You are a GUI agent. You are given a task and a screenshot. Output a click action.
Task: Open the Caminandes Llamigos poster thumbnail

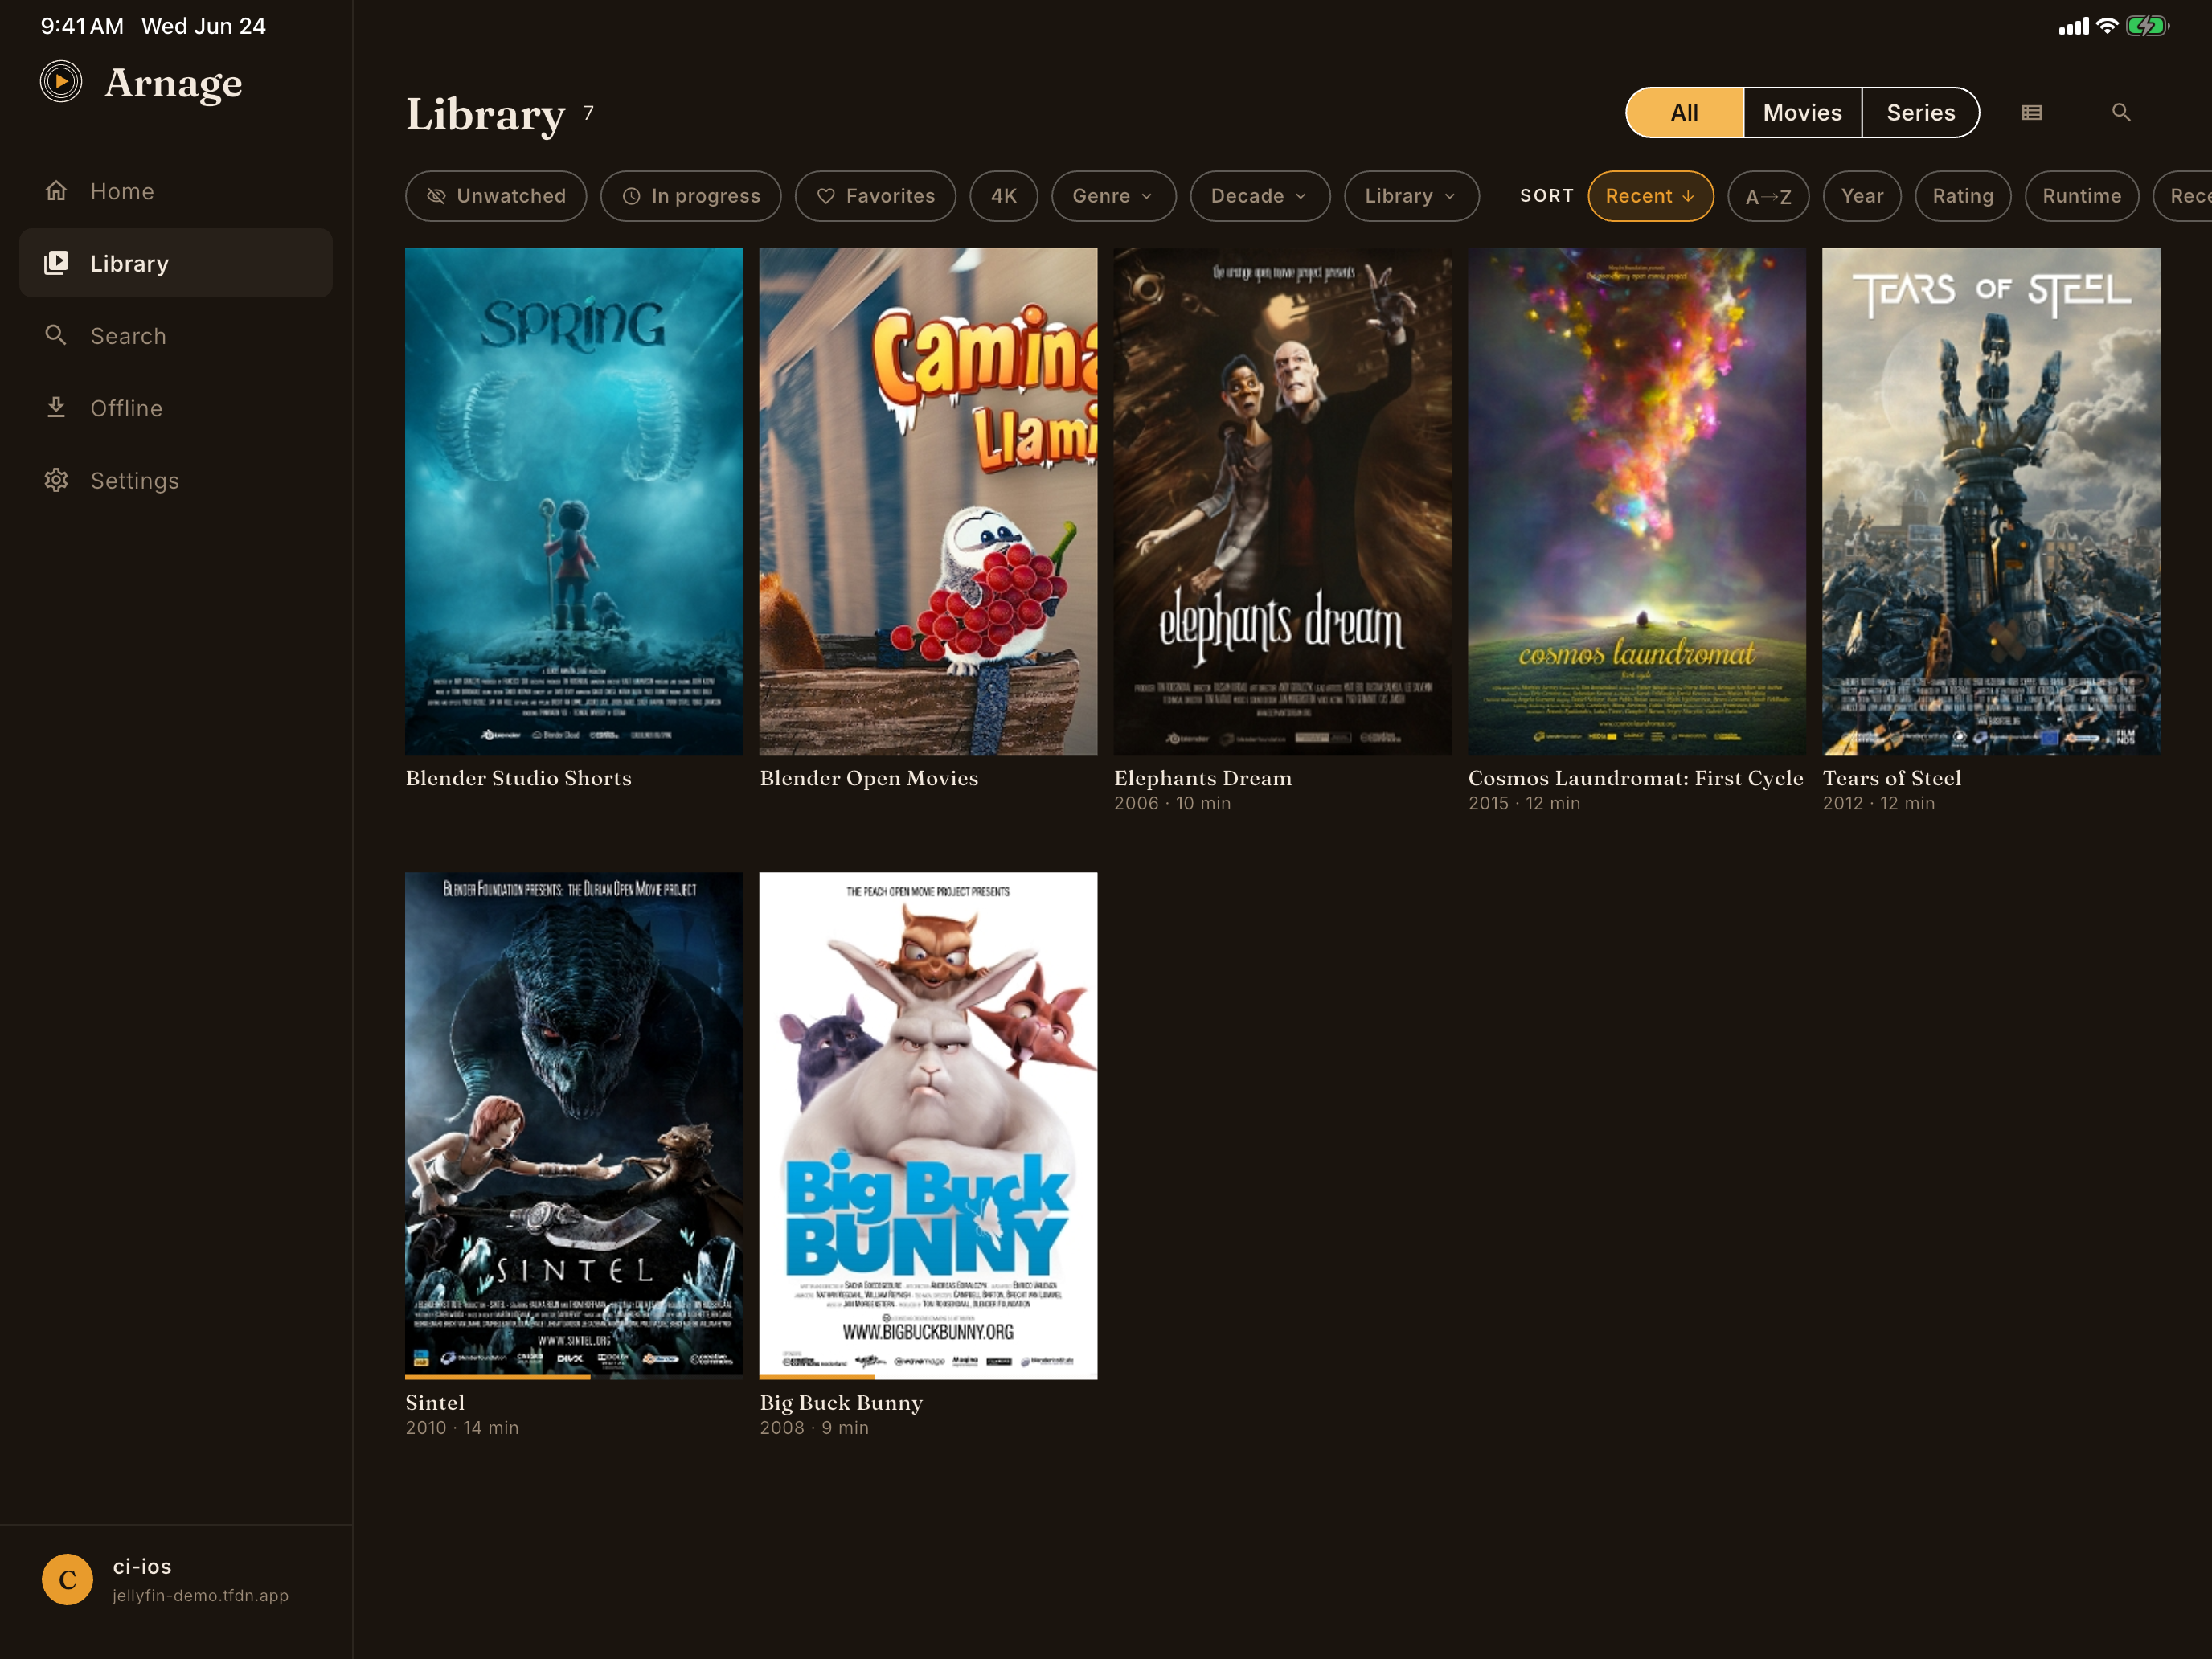928,501
